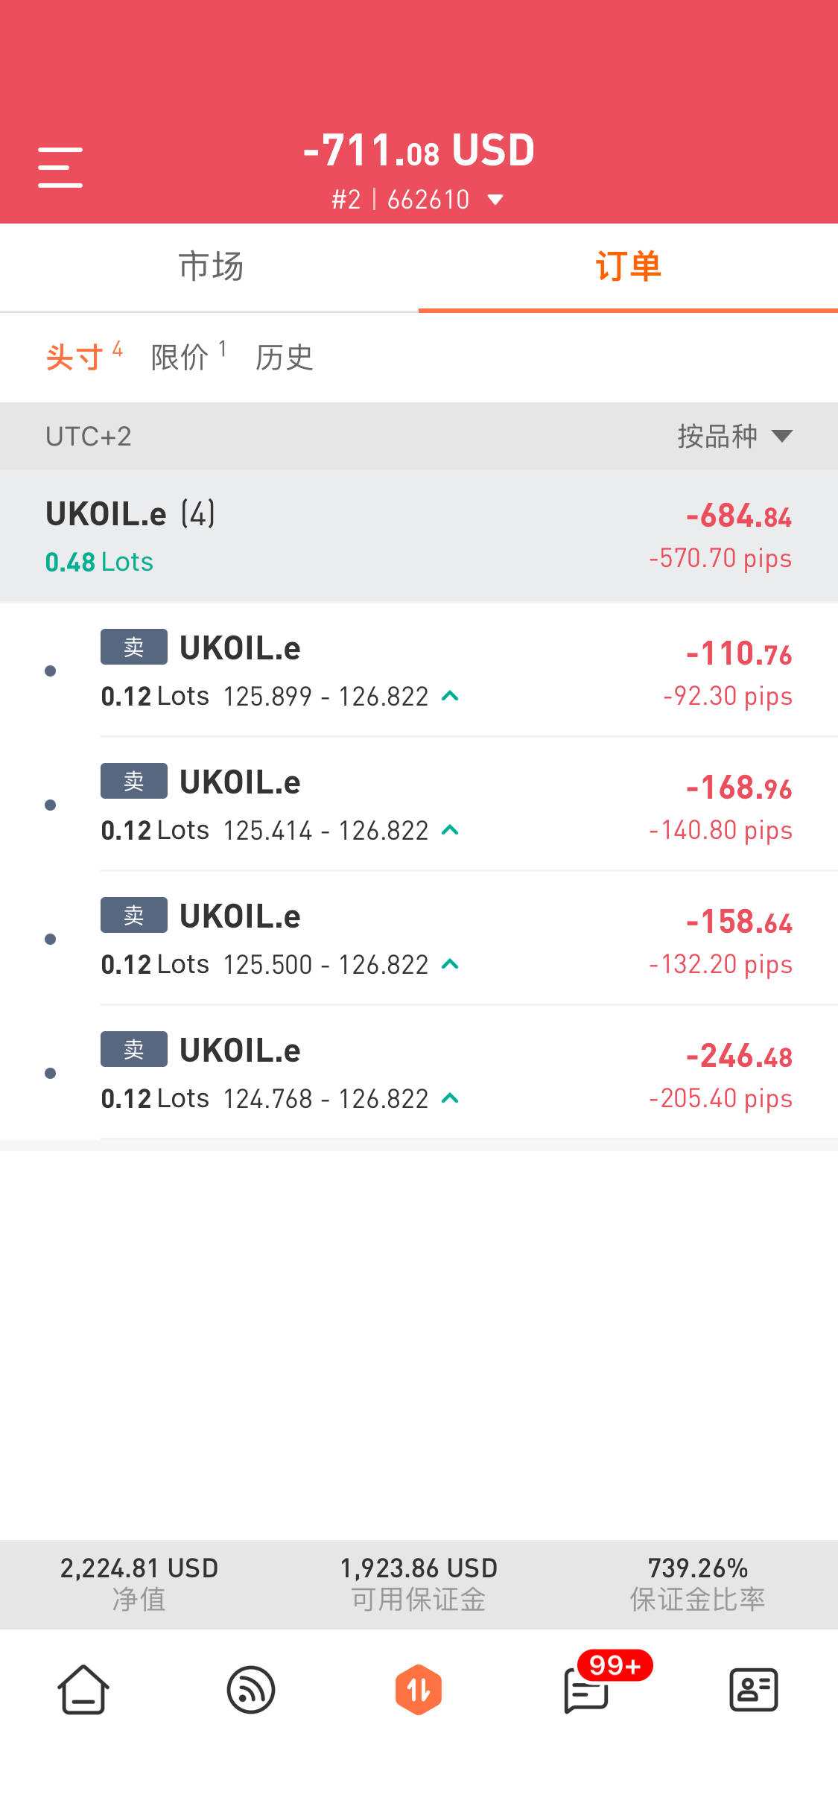Open the 历史 history sub-tab
Image resolution: width=838 pixels, height=1815 pixels.
pyautogui.click(x=284, y=357)
